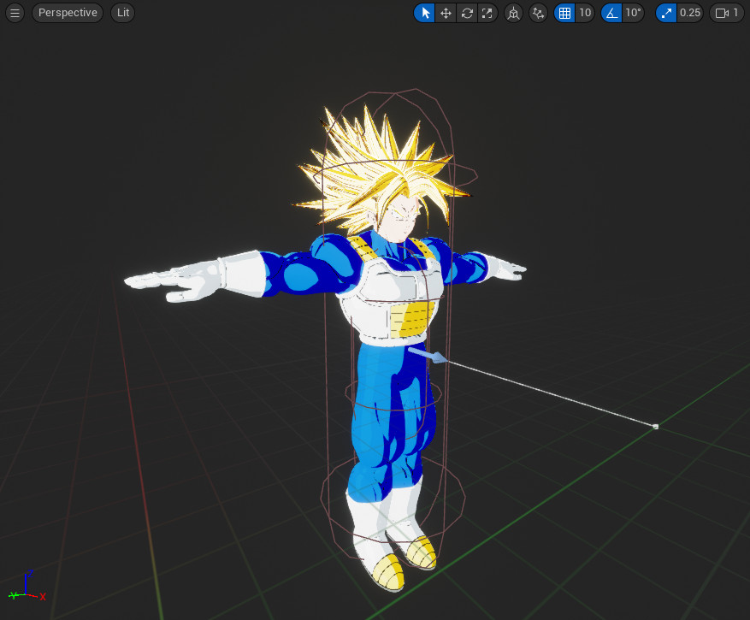Open the viewport options hamburger menu
Image resolution: width=750 pixels, height=620 pixels.
(x=14, y=12)
